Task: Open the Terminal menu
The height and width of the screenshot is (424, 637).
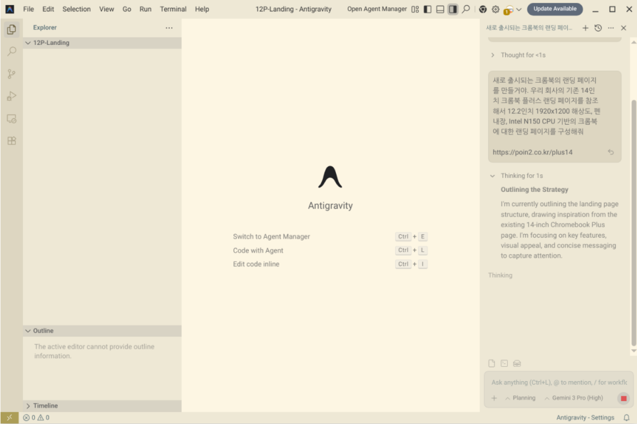Action: [173, 9]
